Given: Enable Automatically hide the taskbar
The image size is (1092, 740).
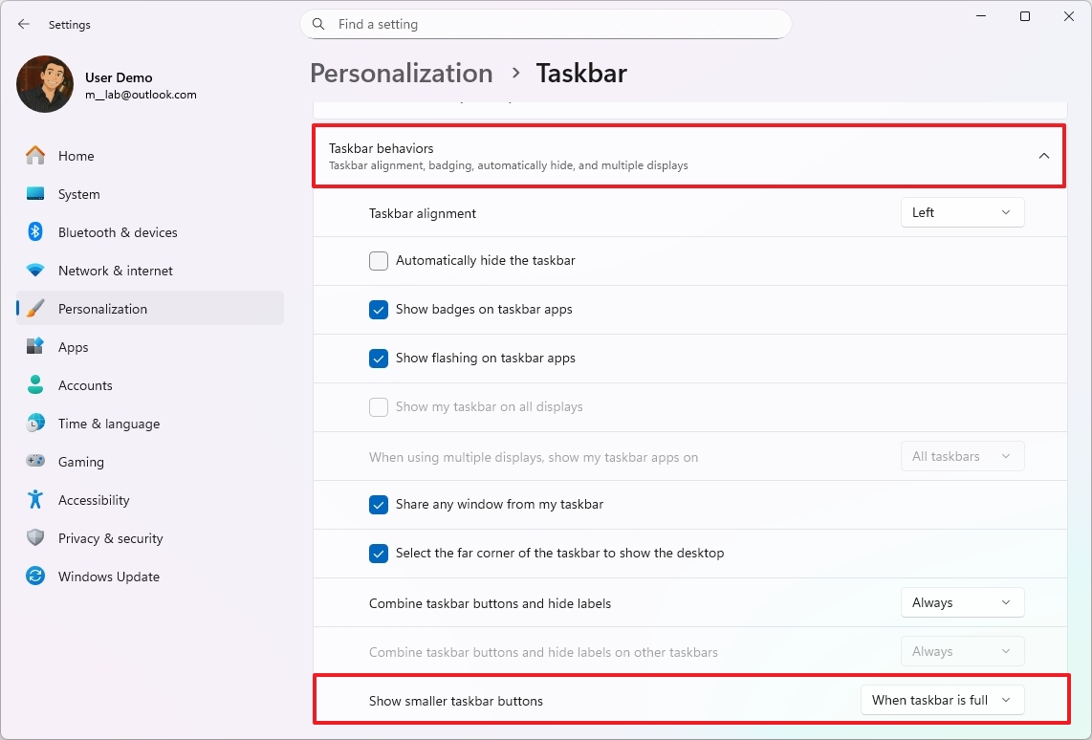Looking at the screenshot, I should click(378, 260).
